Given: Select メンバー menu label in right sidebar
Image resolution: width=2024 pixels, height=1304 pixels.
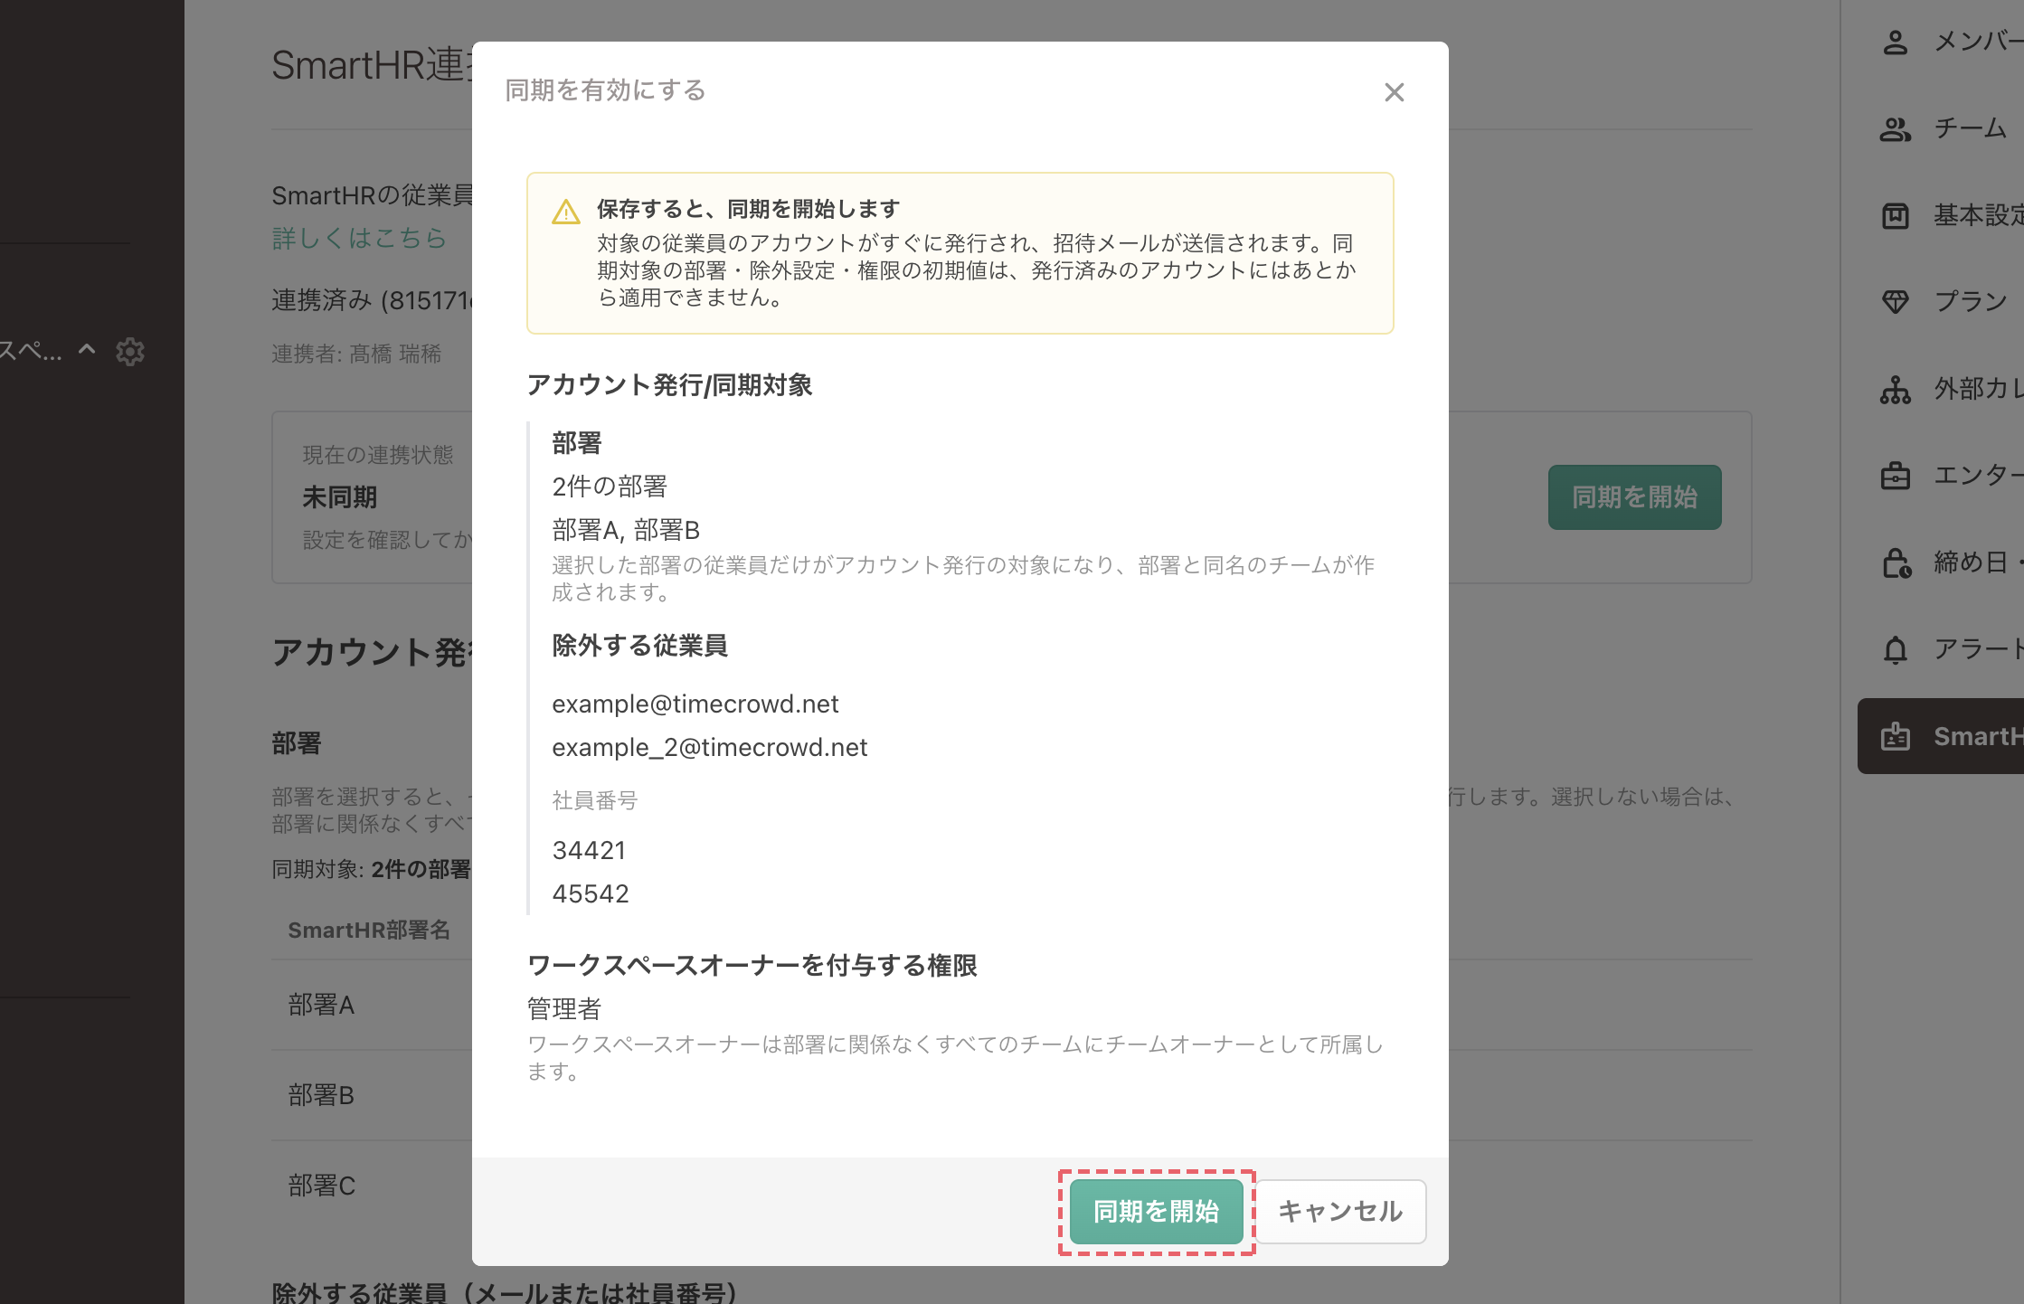Looking at the screenshot, I should [1978, 42].
